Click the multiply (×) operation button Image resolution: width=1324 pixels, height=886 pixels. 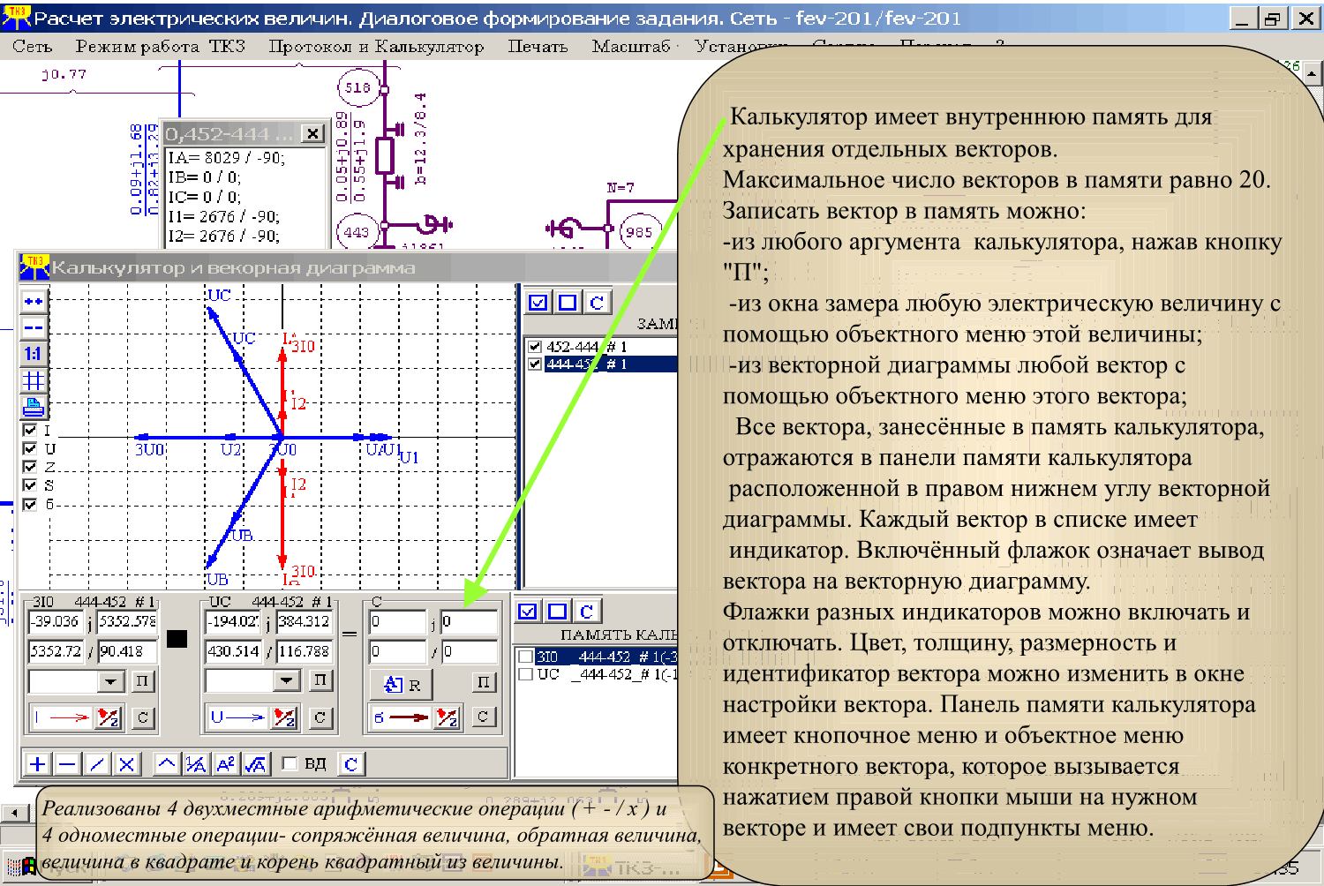tap(127, 764)
